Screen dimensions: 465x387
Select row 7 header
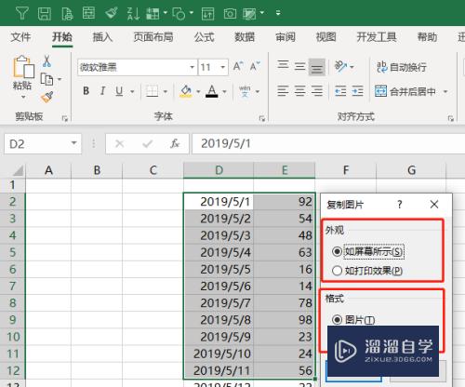coord(12,286)
